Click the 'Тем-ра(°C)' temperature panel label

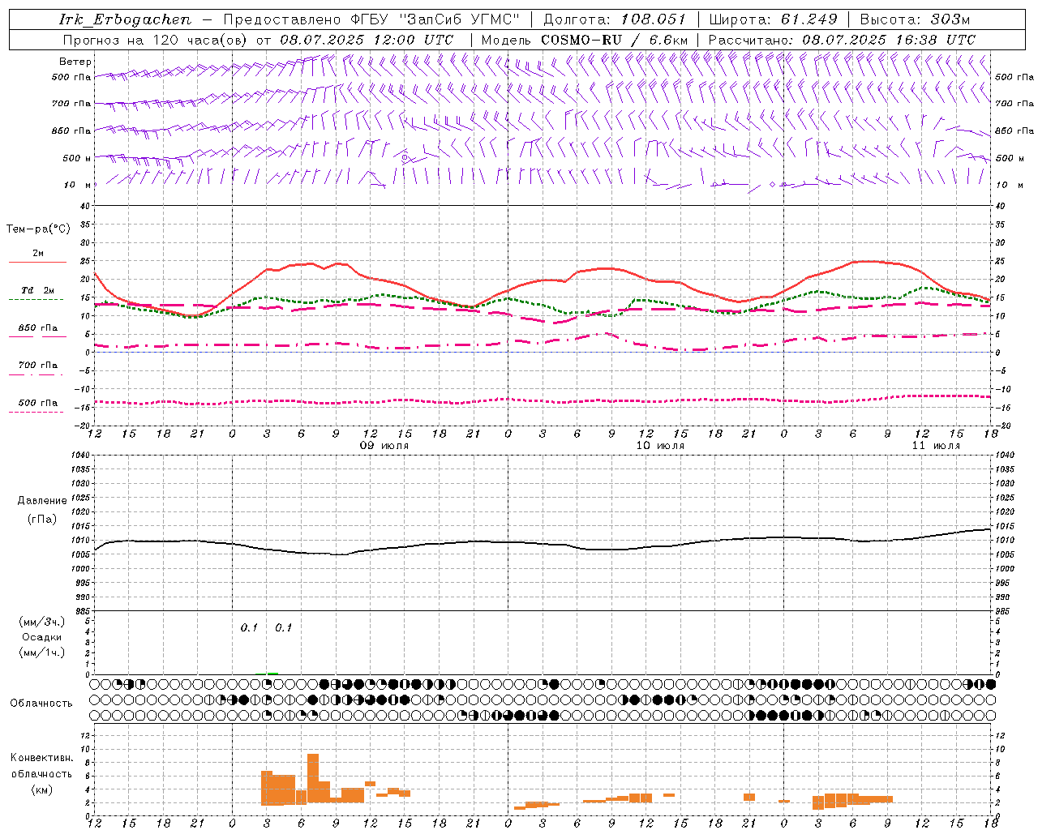coord(38,229)
